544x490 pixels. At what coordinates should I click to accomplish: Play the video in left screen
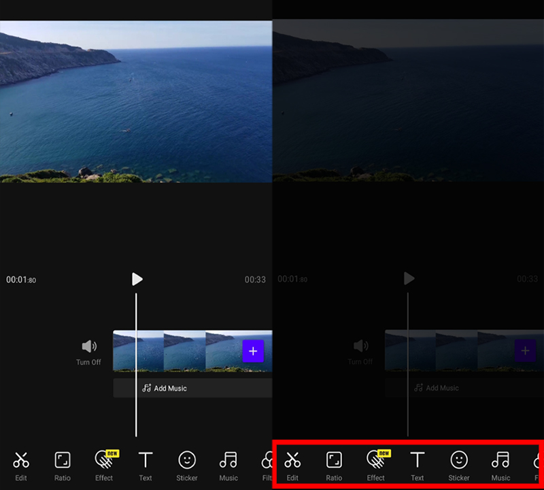click(137, 279)
